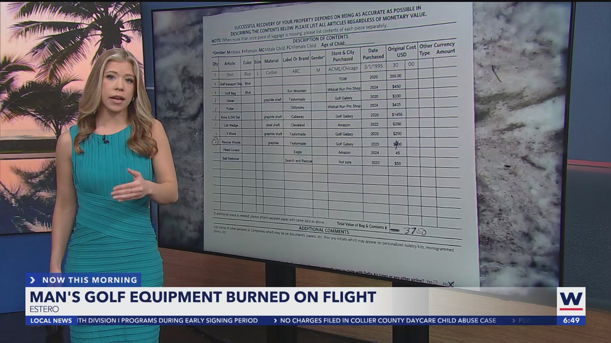The height and width of the screenshot is (343, 611).
Task: Click the 45 cost cell
Action: pyautogui.click(x=398, y=153)
